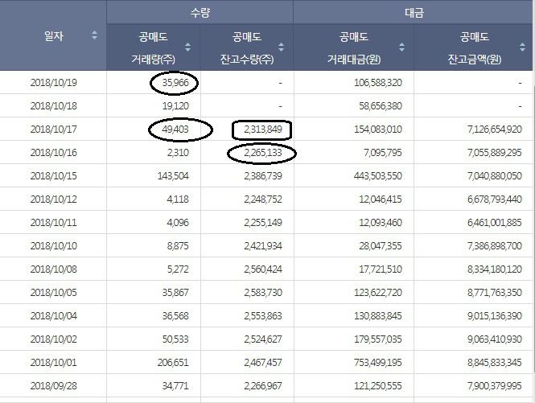Click the balance amount 7,040,880,050
Viewport: 535px width, 403px height.
pos(495,175)
